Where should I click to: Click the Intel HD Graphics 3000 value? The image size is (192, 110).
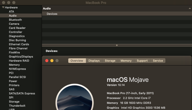pos(143,108)
